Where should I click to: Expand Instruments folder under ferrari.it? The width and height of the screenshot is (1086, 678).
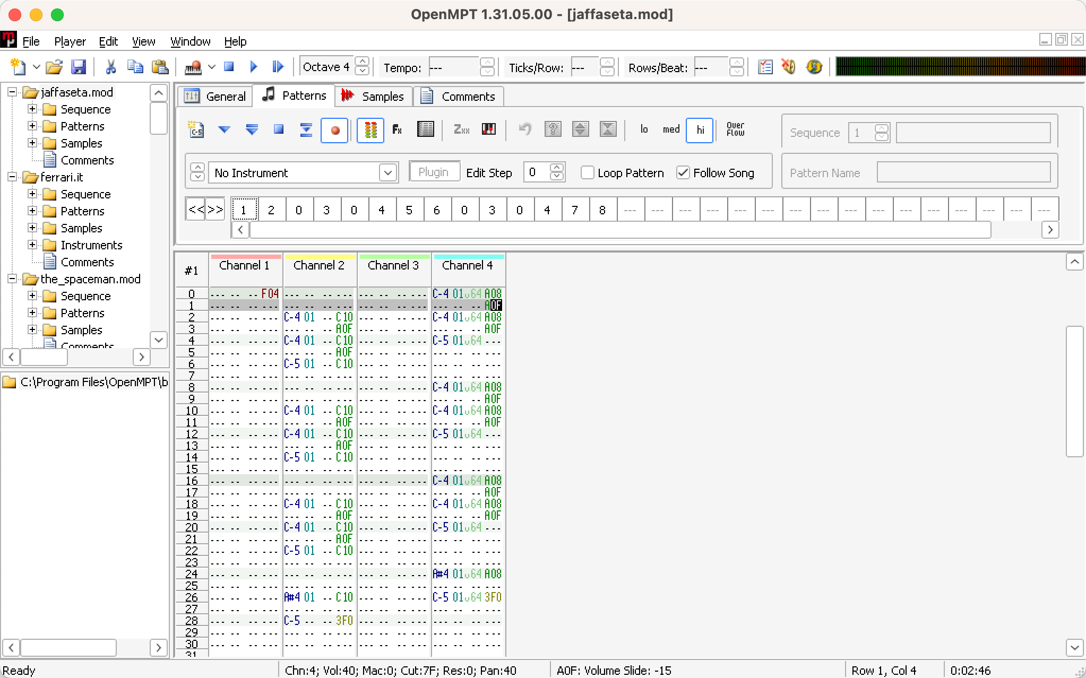(32, 245)
